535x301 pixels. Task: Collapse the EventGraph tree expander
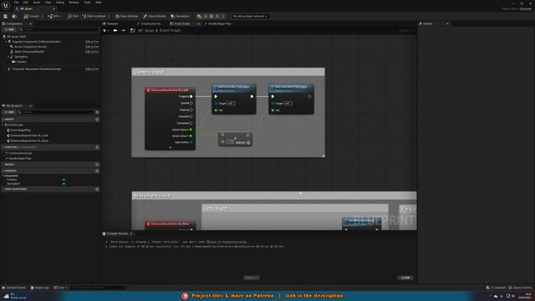tap(3, 125)
